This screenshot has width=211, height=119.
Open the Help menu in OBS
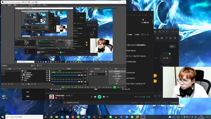point(45,5)
